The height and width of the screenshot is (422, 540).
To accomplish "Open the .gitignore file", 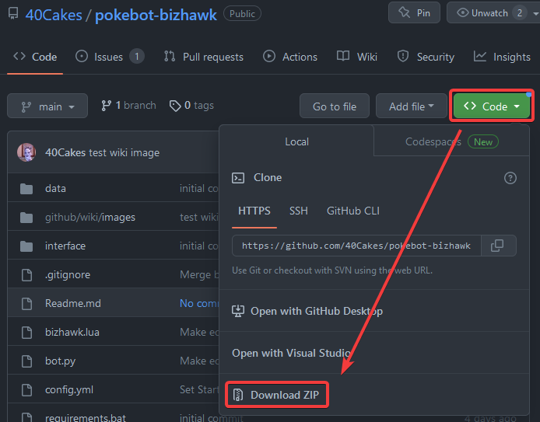I will point(68,275).
